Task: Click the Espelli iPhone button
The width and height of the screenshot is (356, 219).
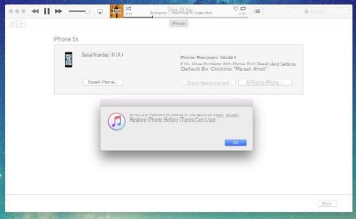Action: (x=103, y=82)
